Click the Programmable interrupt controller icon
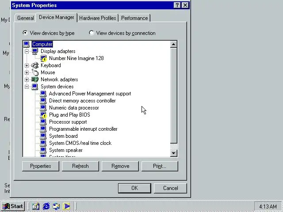 coord(43,129)
